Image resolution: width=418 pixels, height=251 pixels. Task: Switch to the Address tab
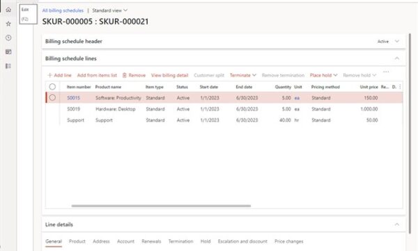101,241
